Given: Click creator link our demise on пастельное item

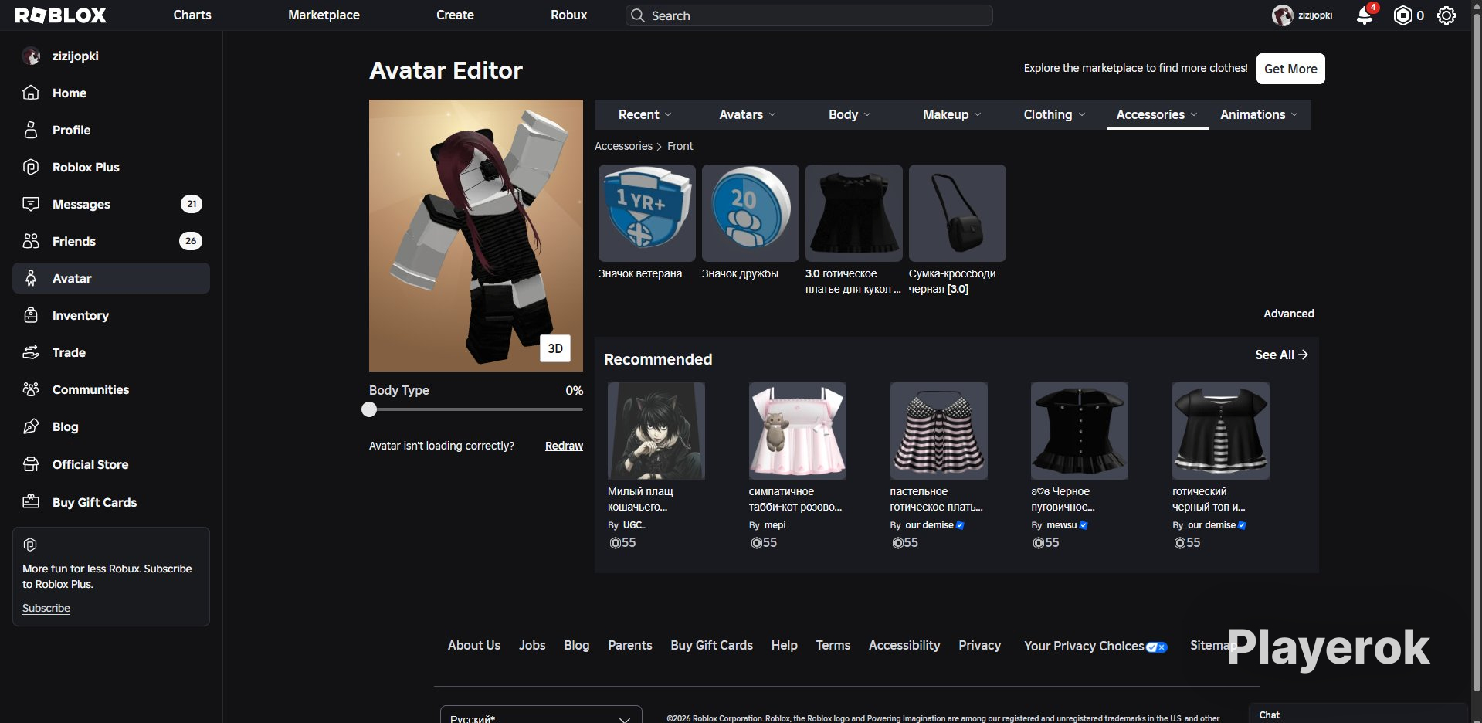Looking at the screenshot, I should (929, 525).
